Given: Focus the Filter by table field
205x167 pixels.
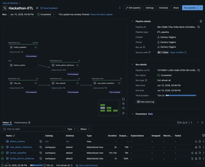Looking at the screenshot, I should coord(33,129).
